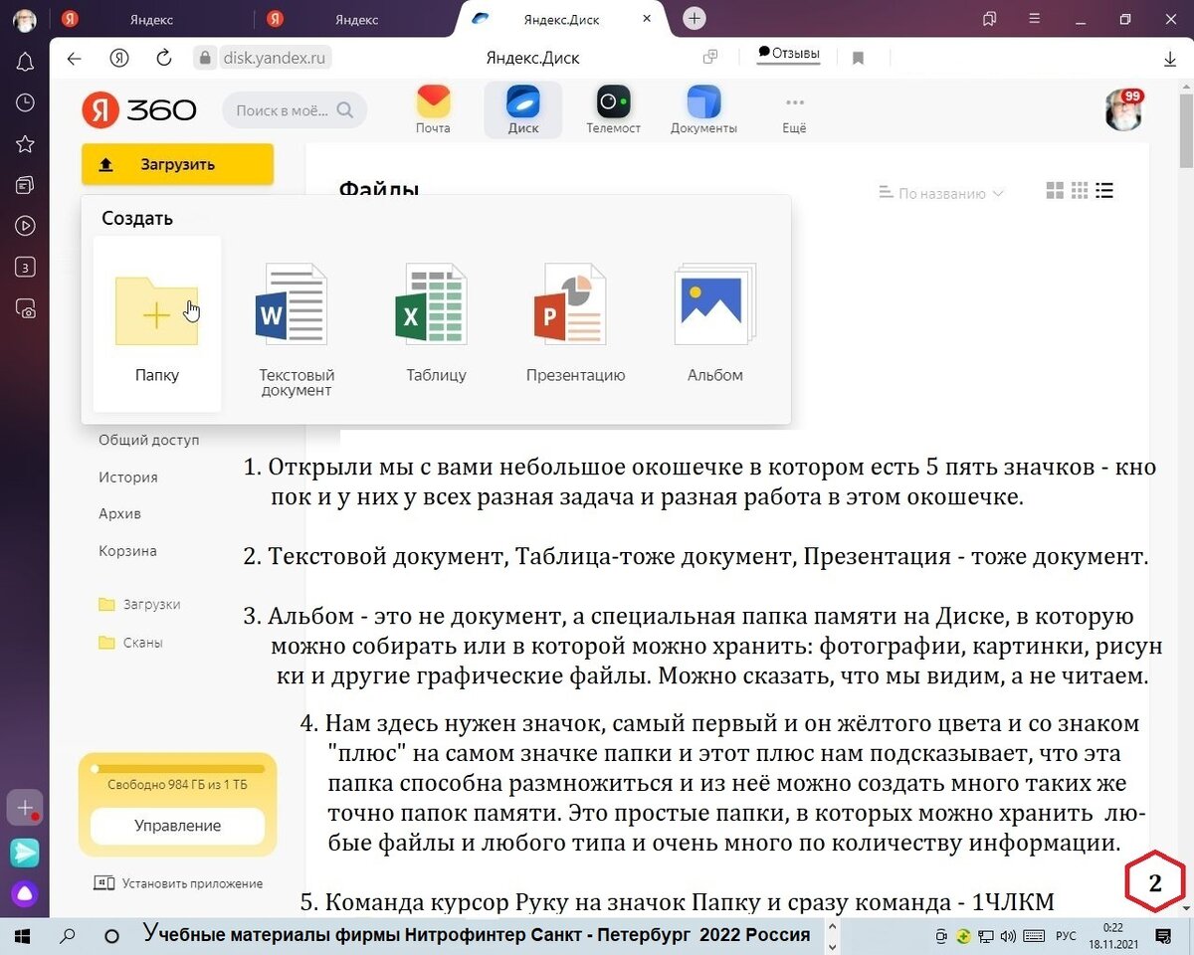Open Windows notification center
This screenshot has width=1194, height=955.
tap(1162, 936)
